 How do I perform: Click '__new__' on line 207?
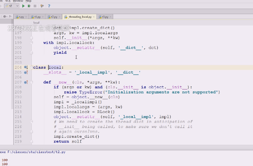point(63,82)
